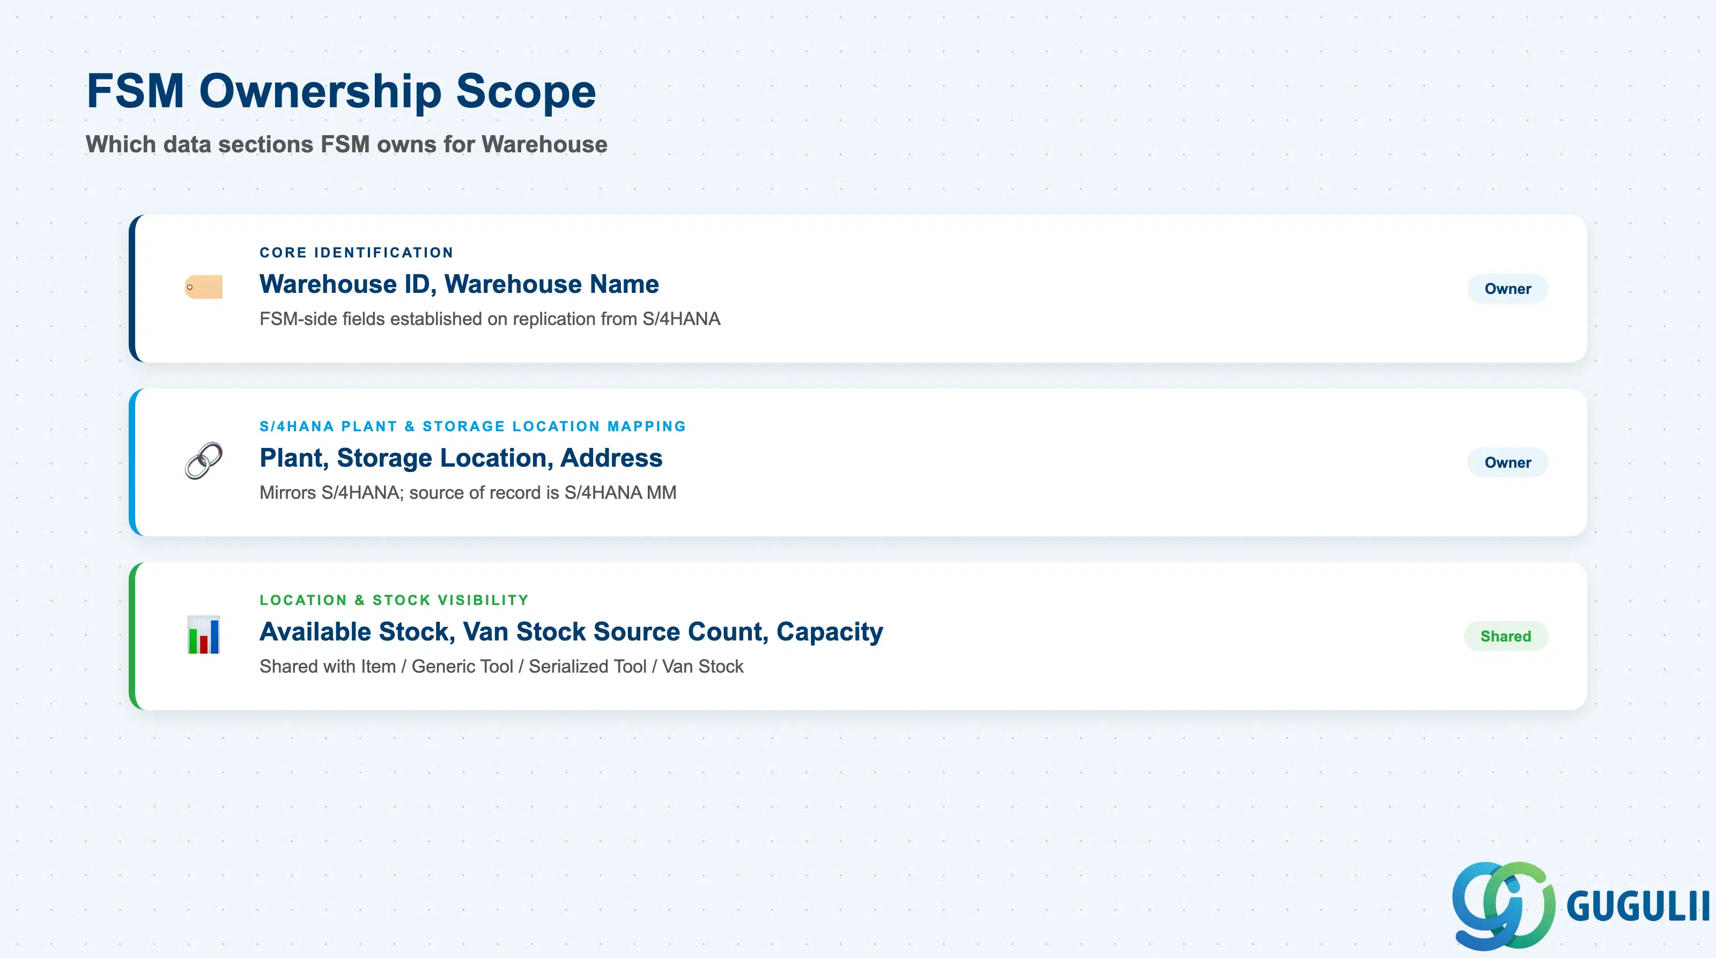The height and width of the screenshot is (958, 1716).
Task: Click the label tag icon for Core Identification
Action: tap(204, 287)
